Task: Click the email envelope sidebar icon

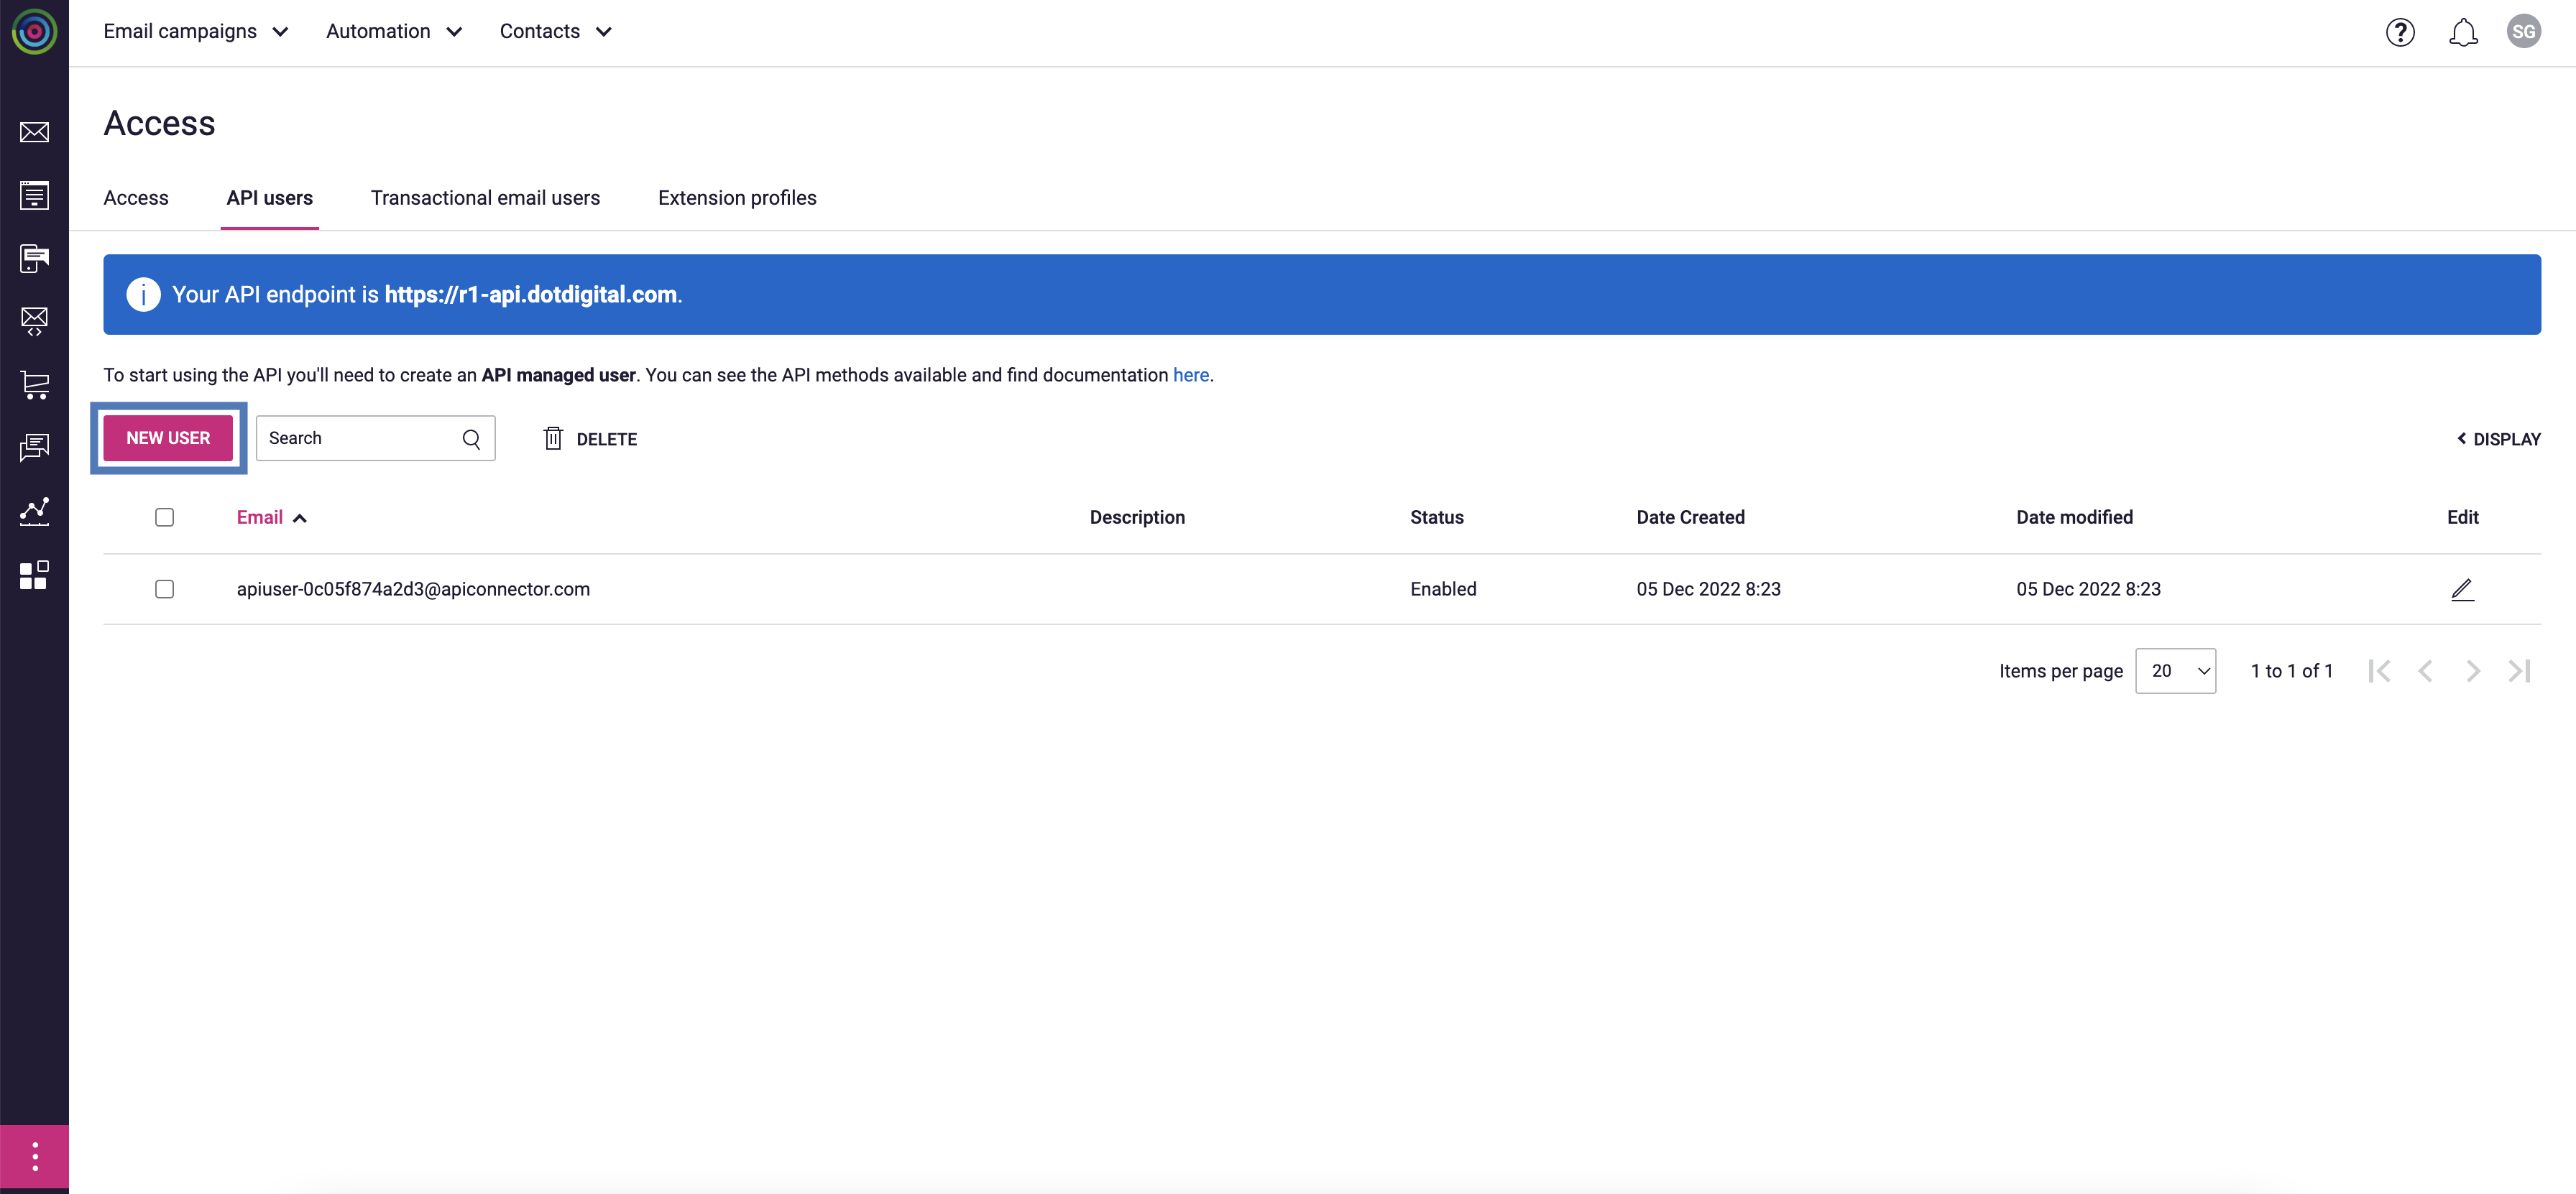Action: (x=34, y=132)
